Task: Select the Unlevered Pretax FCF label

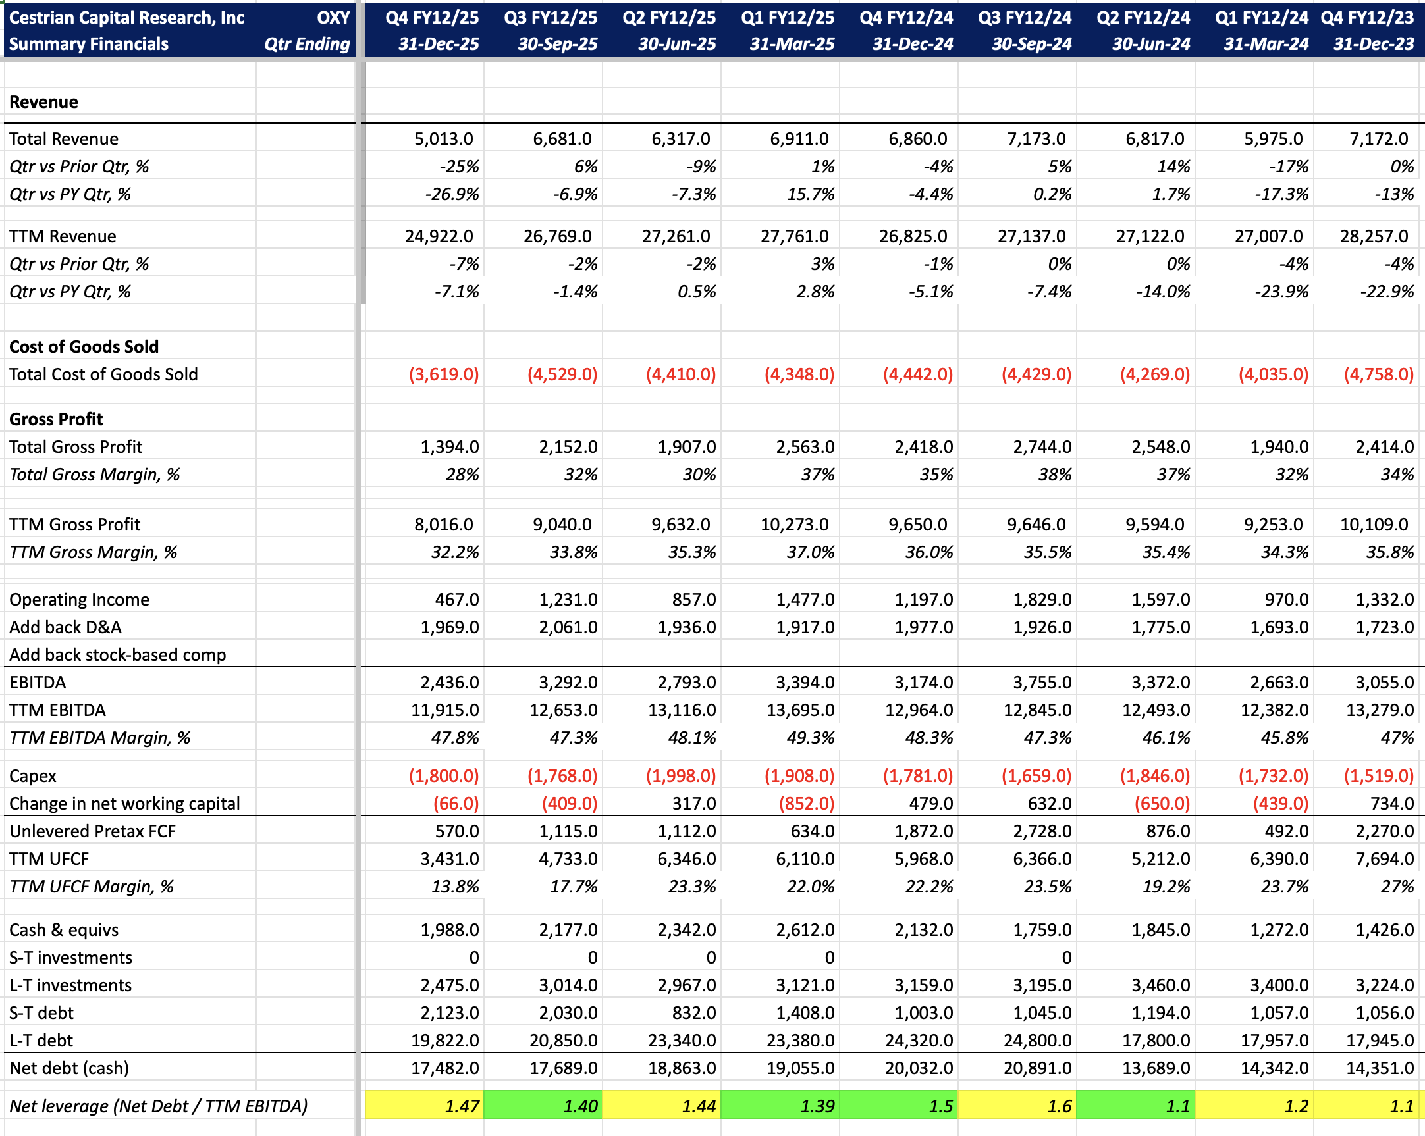Action: (93, 831)
